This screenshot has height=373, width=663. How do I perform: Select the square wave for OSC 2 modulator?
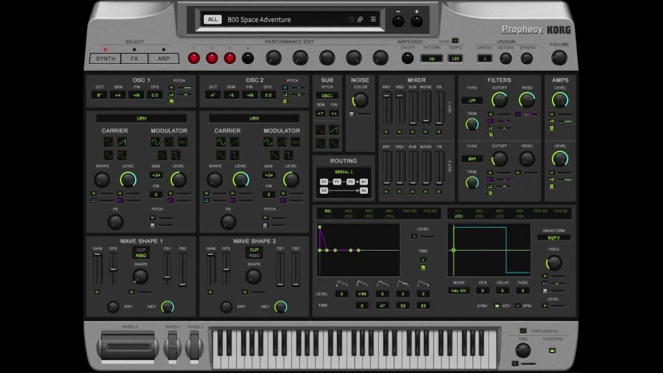pos(289,155)
